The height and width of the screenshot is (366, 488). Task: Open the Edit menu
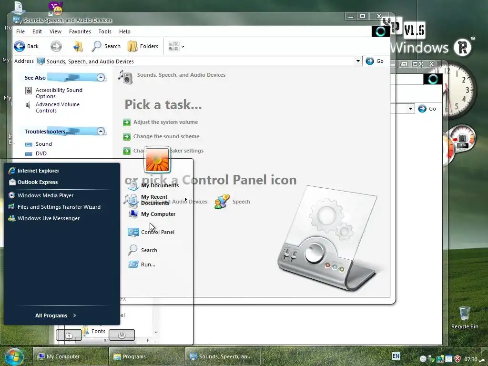point(37,31)
